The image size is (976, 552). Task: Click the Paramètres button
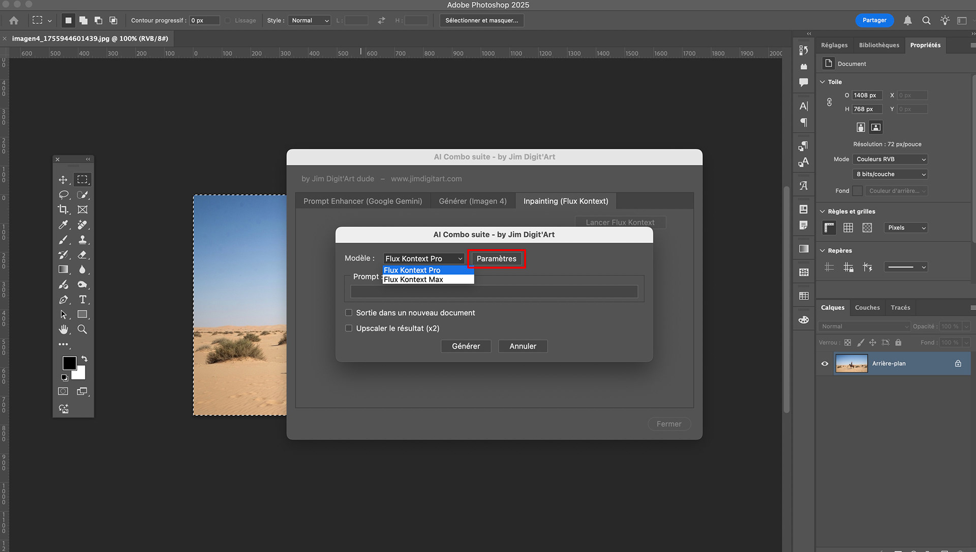pyautogui.click(x=496, y=259)
